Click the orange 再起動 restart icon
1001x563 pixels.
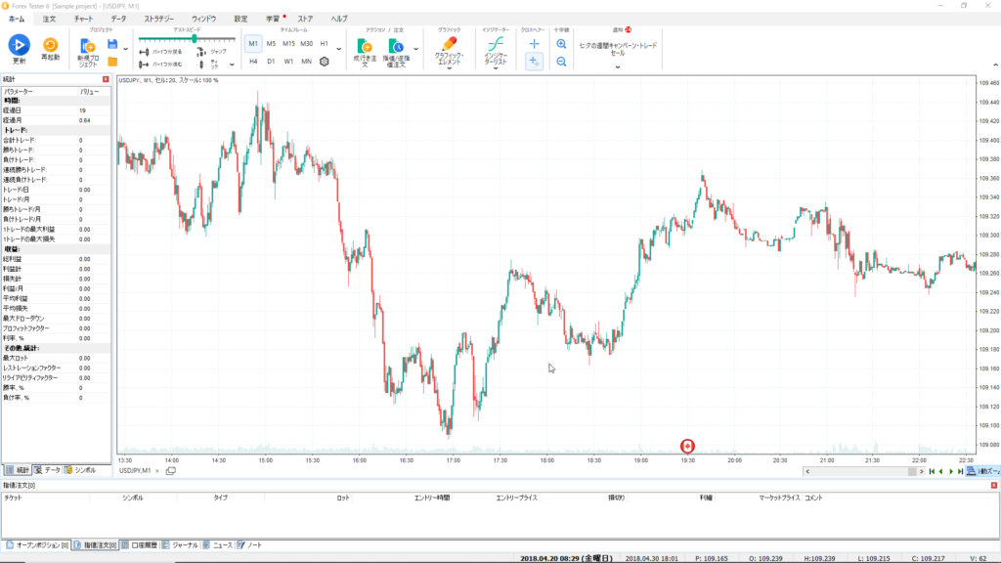tap(50, 45)
